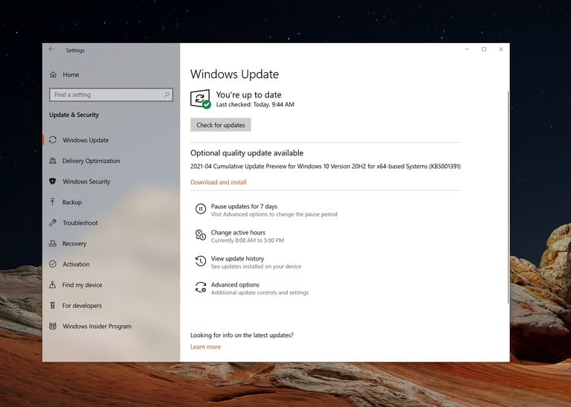
Task: Click the View update history icon
Action: tap(201, 261)
